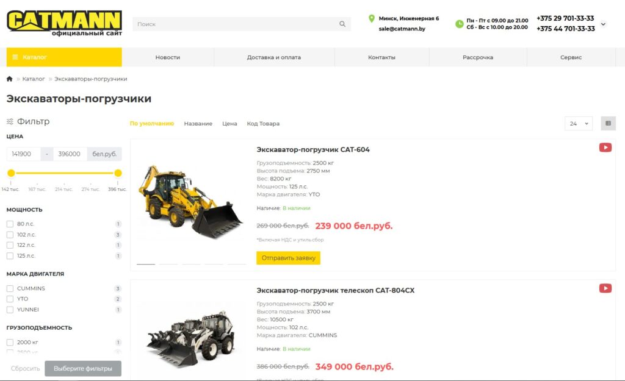Open YouTube video for CAT-604

605,148
